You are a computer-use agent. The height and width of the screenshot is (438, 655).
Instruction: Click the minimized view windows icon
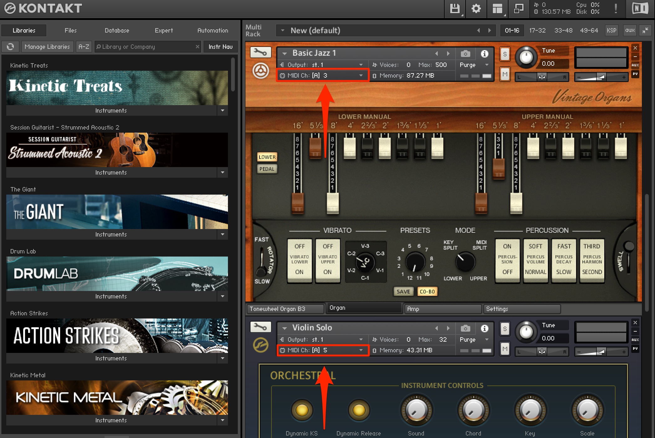pos(518,8)
